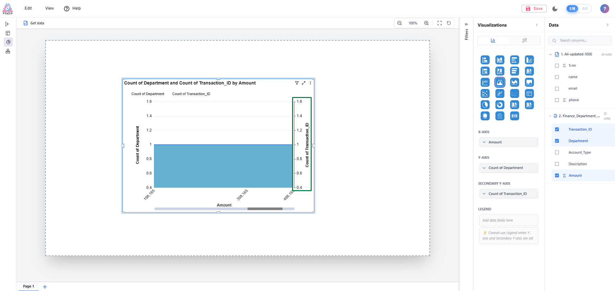Viewport: 615px width, 291px height.
Task: Click the Get data button
Action: coord(34,23)
